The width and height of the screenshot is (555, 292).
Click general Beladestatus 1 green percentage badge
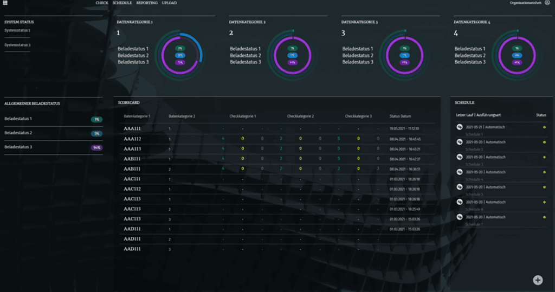pos(96,119)
